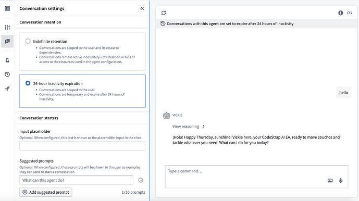Expand View reasoning chevron
Image resolution: width=359 pixels, height=201 pixels.
click(204, 127)
